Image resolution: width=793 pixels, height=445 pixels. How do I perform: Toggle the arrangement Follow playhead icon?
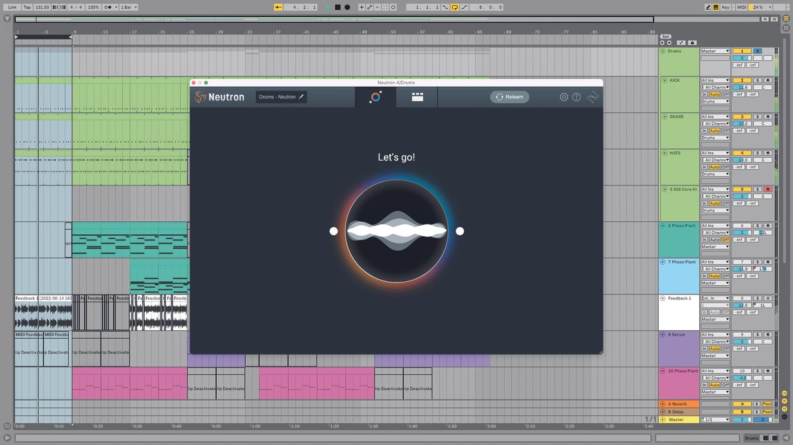(x=393, y=7)
